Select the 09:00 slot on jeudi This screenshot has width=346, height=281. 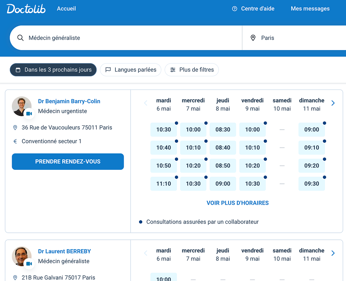(223, 184)
